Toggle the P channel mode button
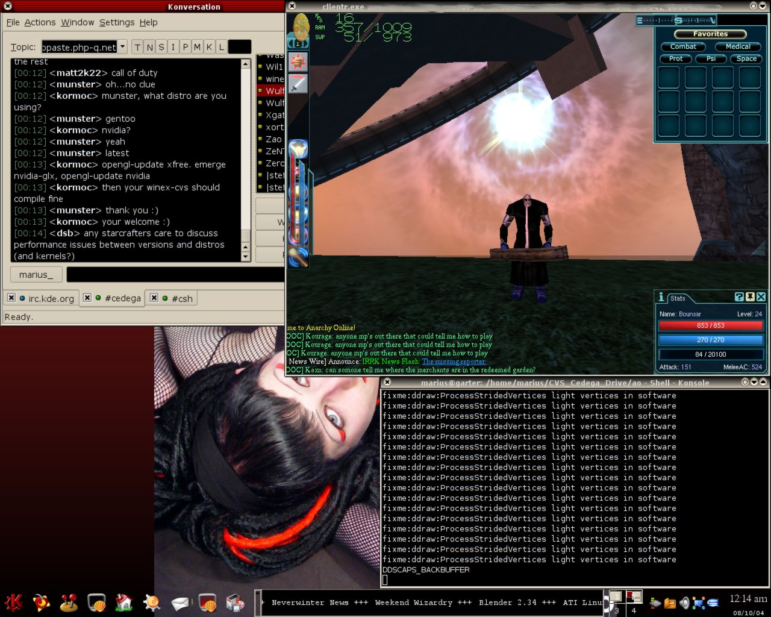Viewport: 771px width, 617px height. (x=186, y=47)
